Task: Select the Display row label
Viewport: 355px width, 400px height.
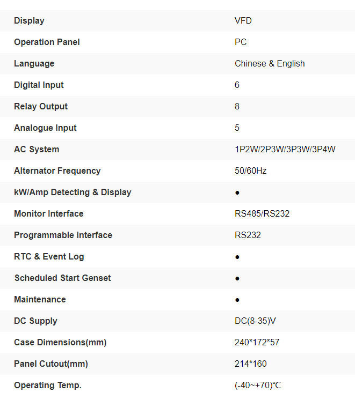Action: (x=29, y=21)
